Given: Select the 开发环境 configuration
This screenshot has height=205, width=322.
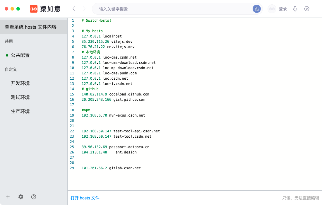Looking at the screenshot, I should click(x=34, y=83).
